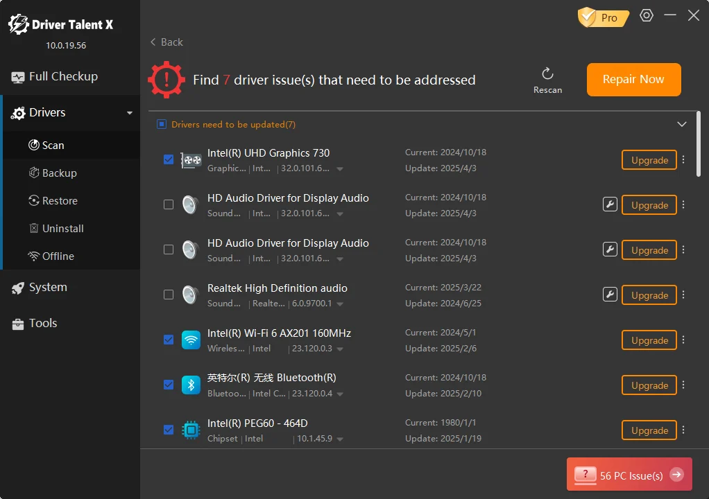Upgrade the Wi-Fi 6 AX201 driver

pyautogui.click(x=649, y=340)
